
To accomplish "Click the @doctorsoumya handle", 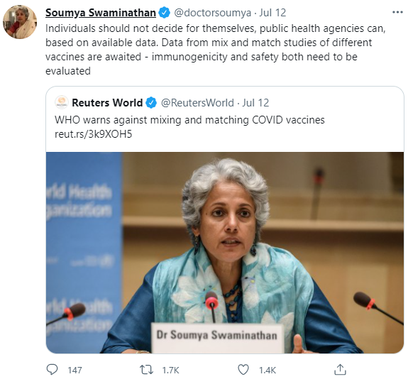I will (212, 13).
